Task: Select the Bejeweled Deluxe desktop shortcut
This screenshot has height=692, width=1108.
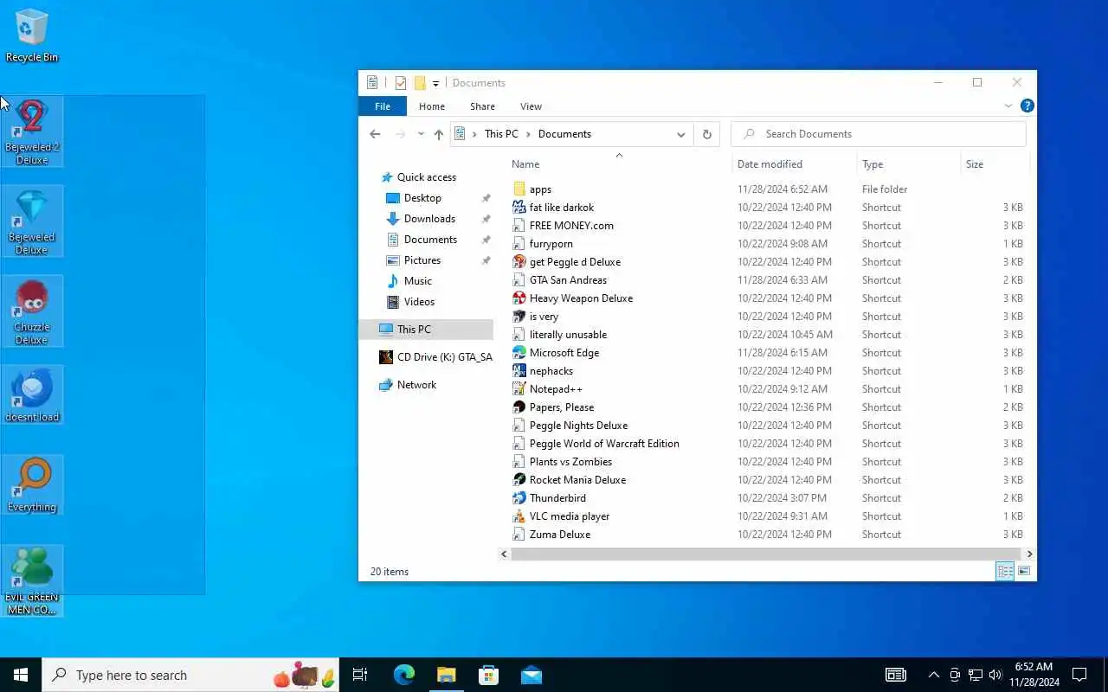Action: (x=32, y=221)
